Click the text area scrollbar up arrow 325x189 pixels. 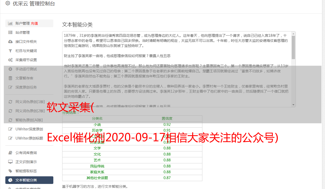pos(294,33)
